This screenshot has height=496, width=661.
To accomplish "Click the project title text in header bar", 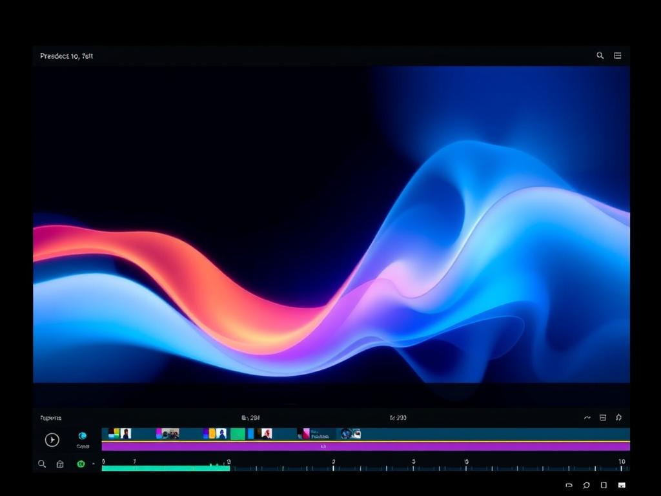I will point(66,56).
